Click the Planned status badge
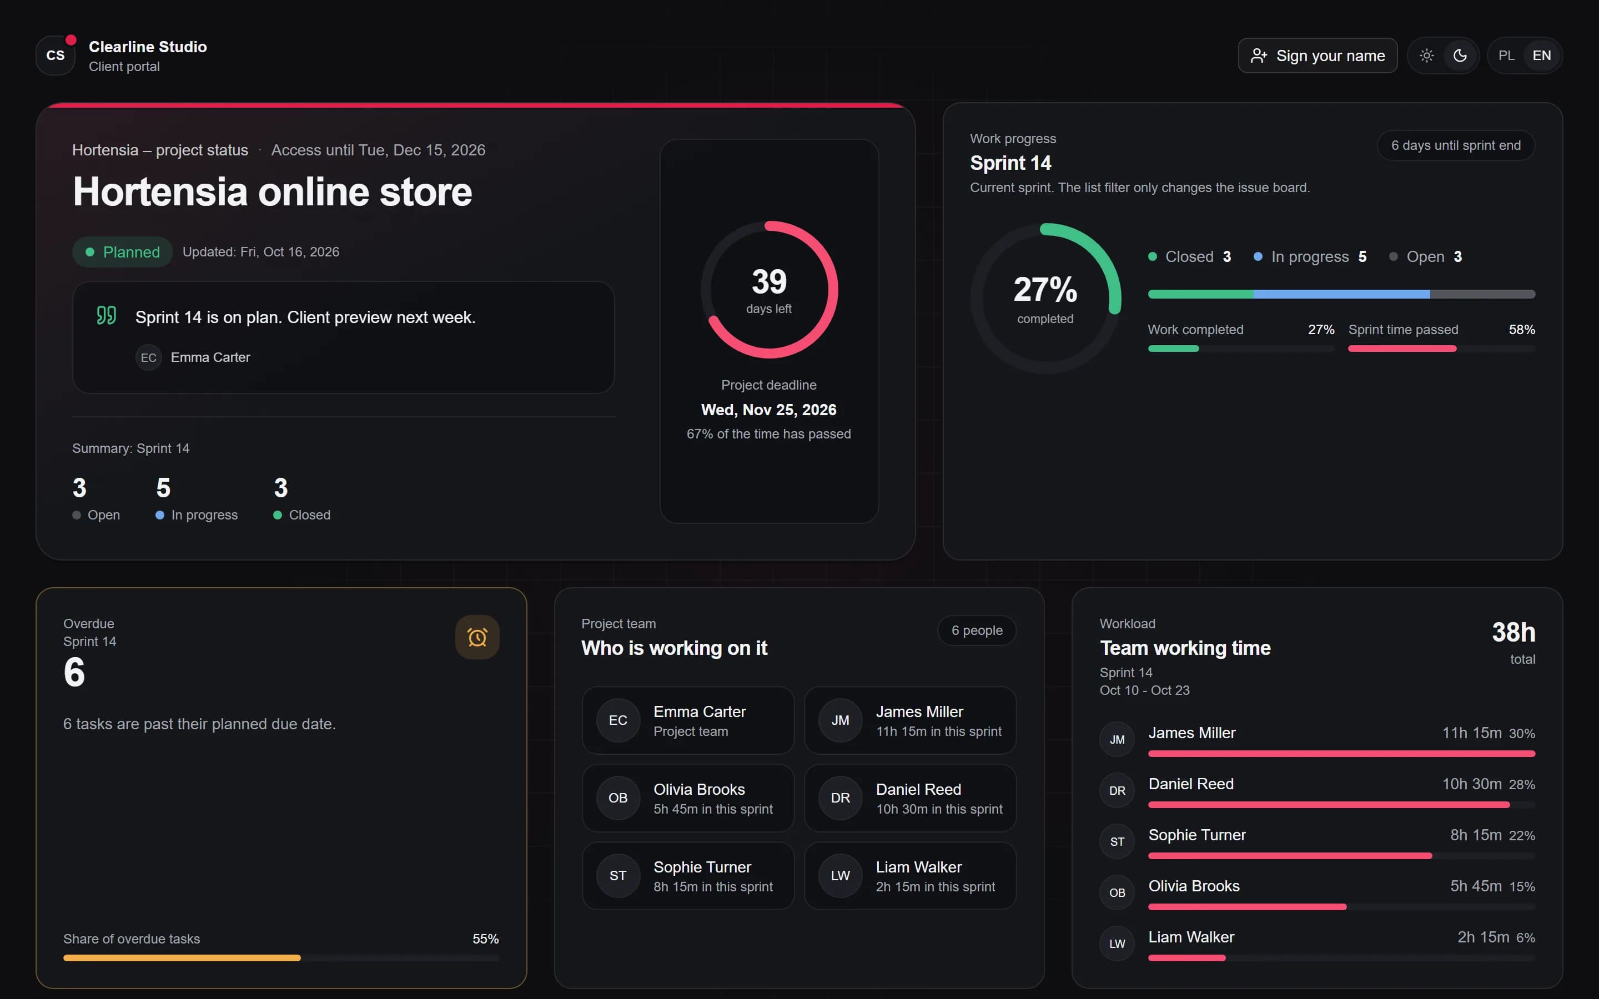This screenshot has height=999, width=1599. click(122, 252)
